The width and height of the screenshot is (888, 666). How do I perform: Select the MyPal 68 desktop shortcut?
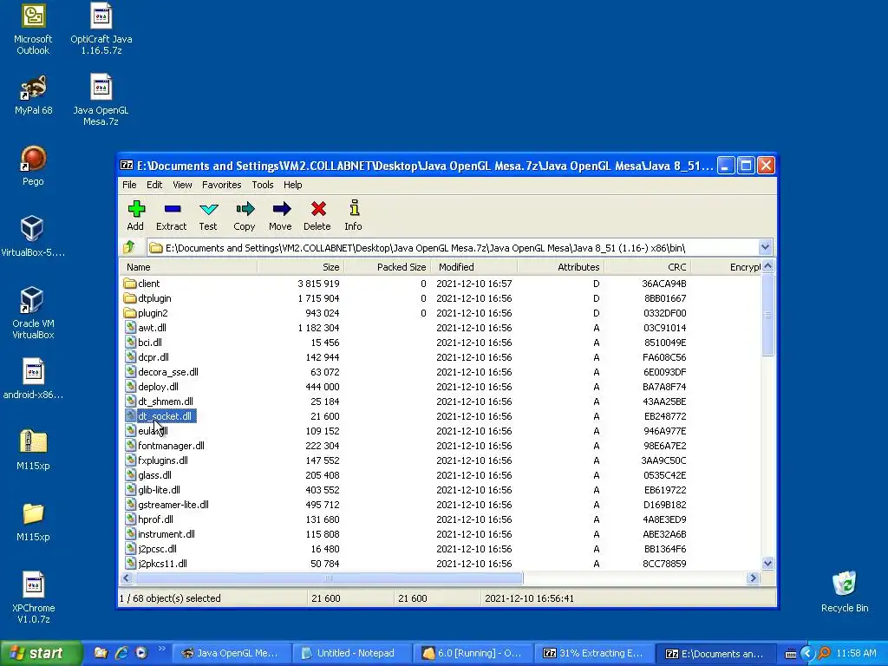33,95
